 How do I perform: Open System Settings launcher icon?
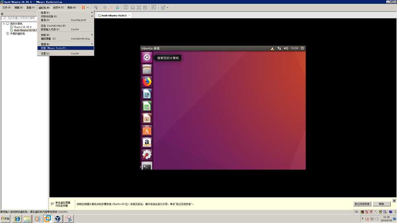[147, 154]
